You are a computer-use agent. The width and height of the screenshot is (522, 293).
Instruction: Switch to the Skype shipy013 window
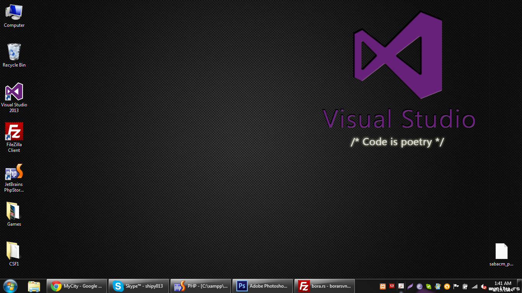click(139, 286)
